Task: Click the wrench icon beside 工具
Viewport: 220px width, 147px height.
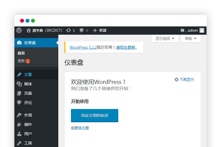Action: point(19,143)
